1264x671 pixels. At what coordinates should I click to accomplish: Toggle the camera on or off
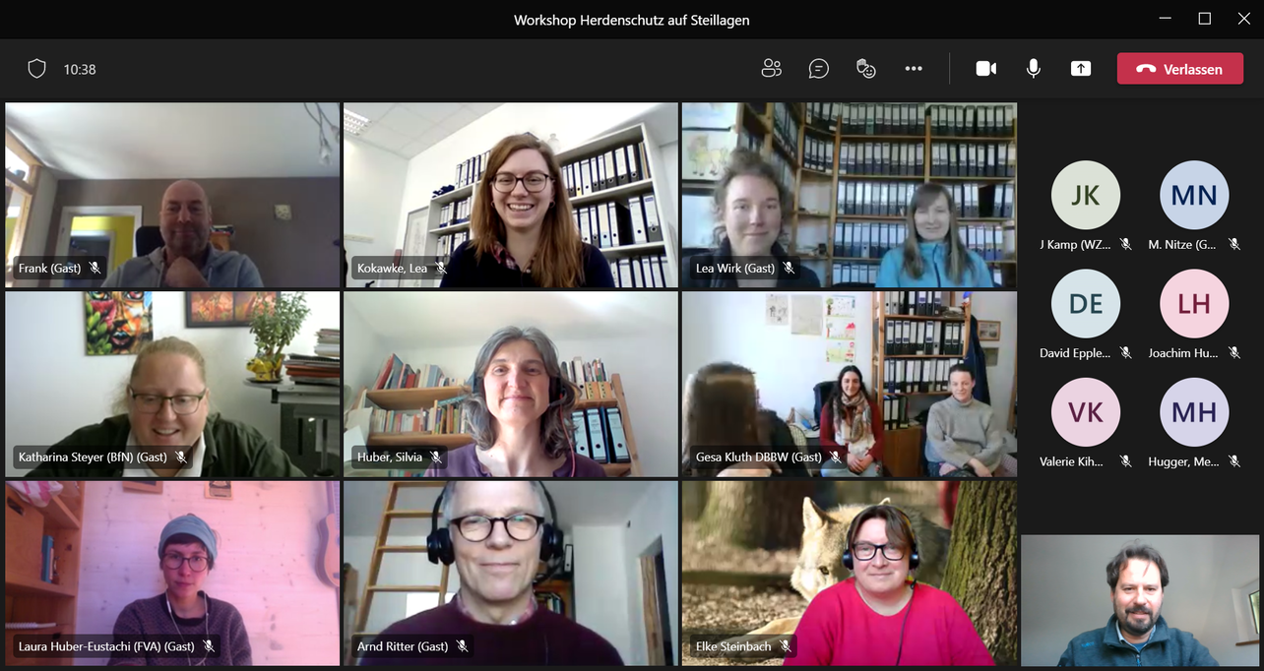(x=985, y=69)
